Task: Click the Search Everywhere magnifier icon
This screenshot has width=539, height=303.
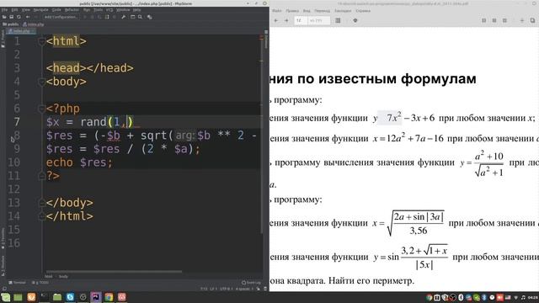Action: coord(140,17)
